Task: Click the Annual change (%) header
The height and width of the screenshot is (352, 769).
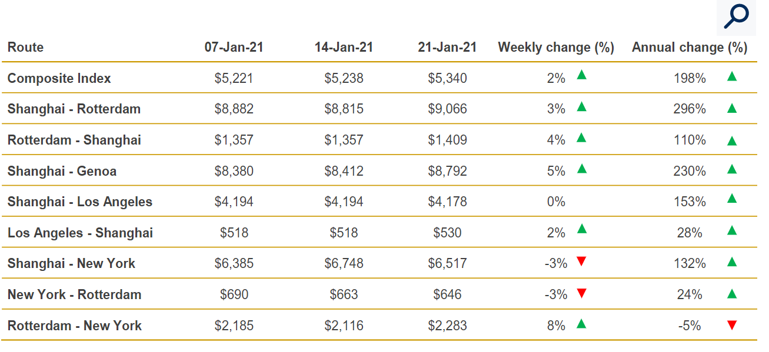Action: [690, 48]
